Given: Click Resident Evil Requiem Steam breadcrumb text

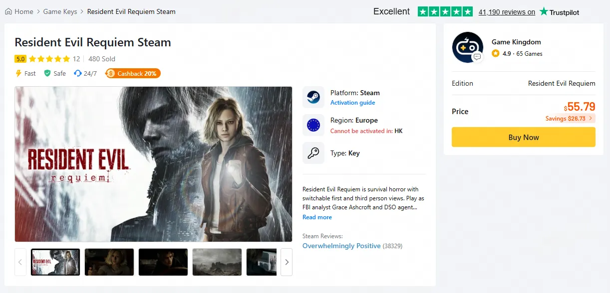Looking at the screenshot, I should 131,11.
